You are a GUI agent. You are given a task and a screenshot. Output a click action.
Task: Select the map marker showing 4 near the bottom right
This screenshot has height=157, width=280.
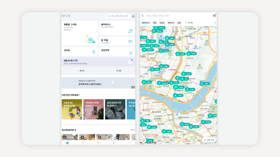tap(194, 127)
